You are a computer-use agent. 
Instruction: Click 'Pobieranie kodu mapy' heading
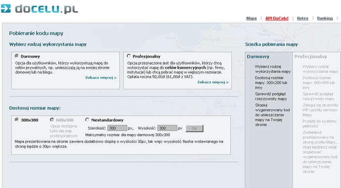tap(36, 33)
